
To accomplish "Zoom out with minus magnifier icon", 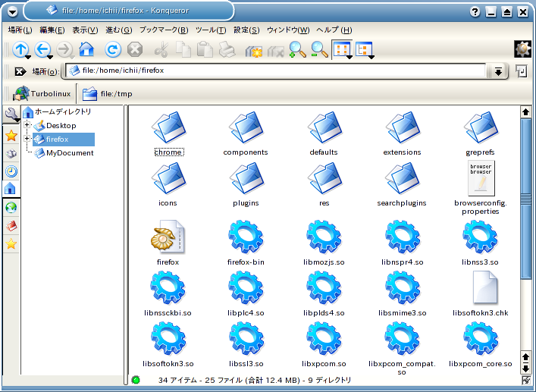I will coord(319,49).
